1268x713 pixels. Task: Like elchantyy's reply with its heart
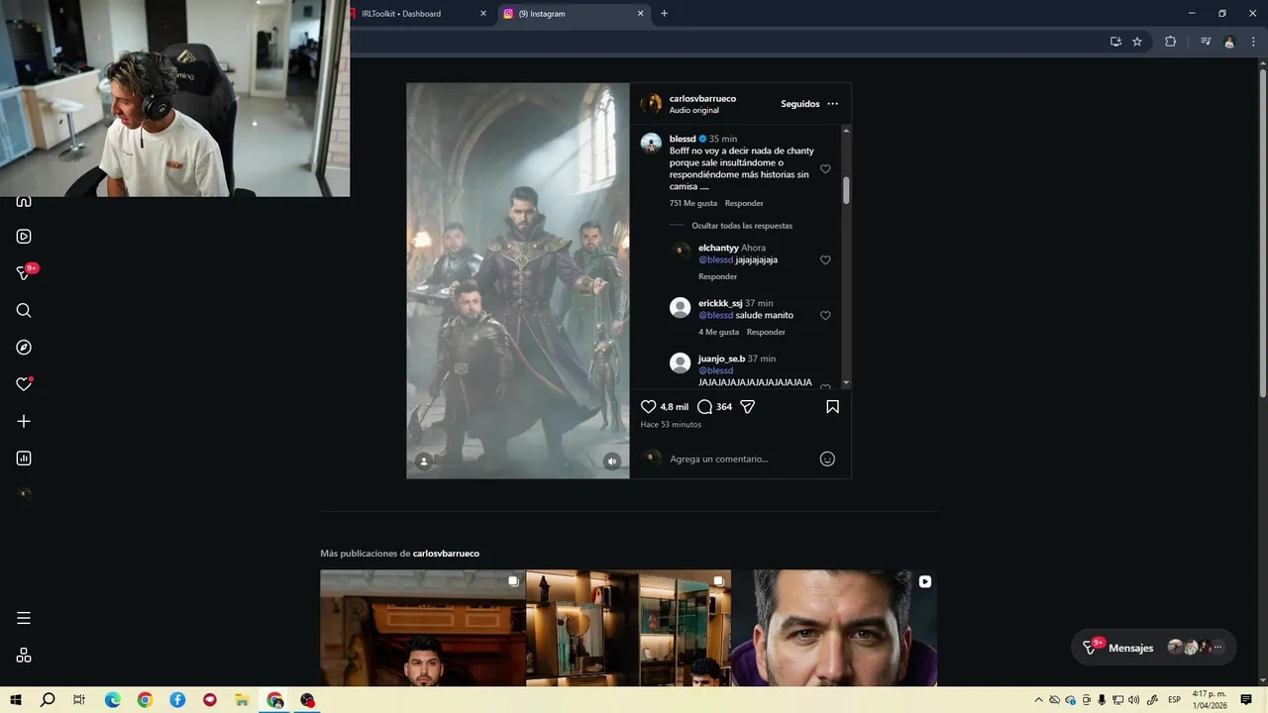pos(825,260)
